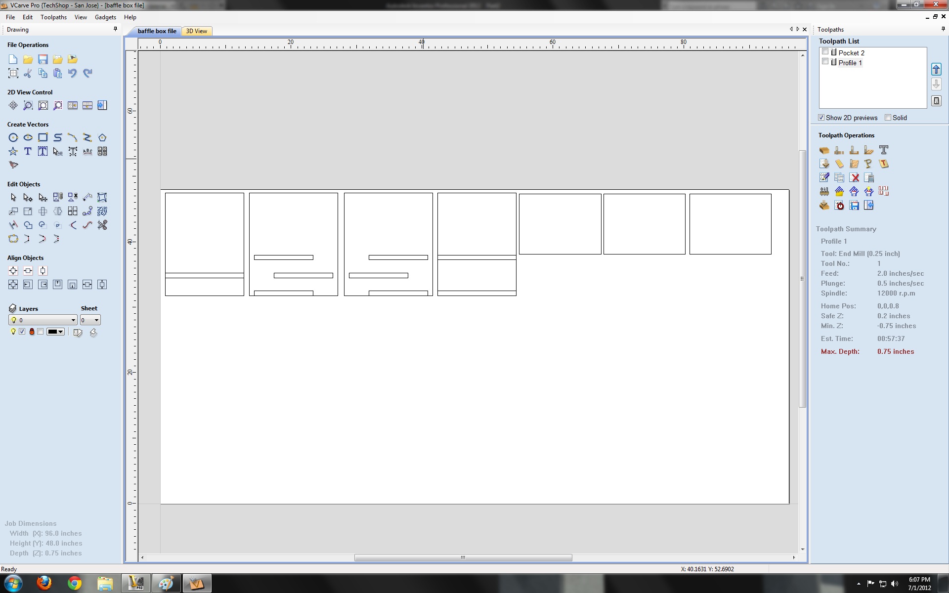Enable the Solid preview checkbox
Viewport: 949px width, 593px height.
pyautogui.click(x=888, y=118)
